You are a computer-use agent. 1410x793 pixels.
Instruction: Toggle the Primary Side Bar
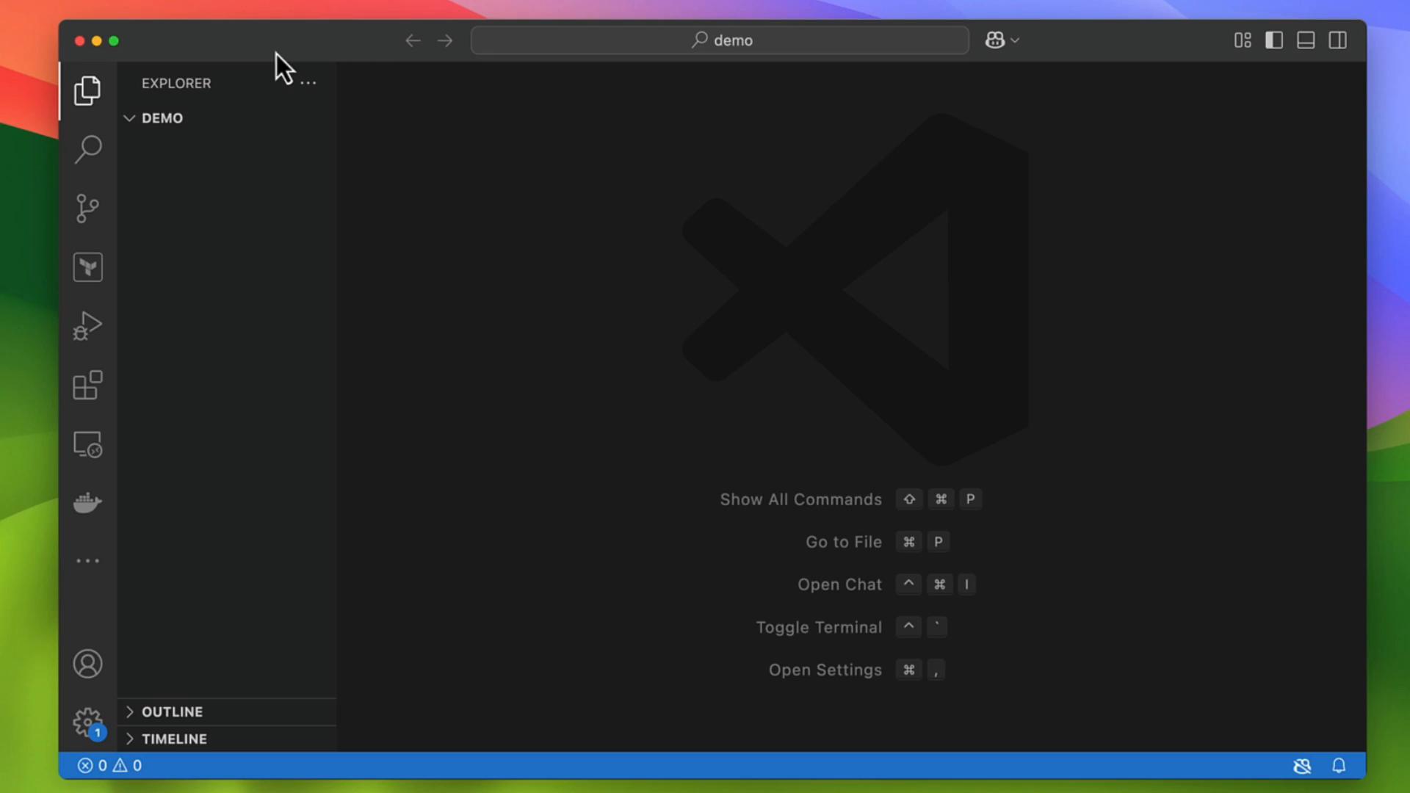pos(1274,40)
